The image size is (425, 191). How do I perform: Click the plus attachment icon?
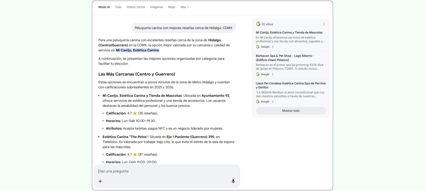pyautogui.click(x=100, y=181)
